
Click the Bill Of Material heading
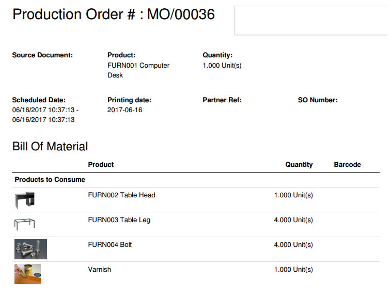pyautogui.click(x=50, y=147)
